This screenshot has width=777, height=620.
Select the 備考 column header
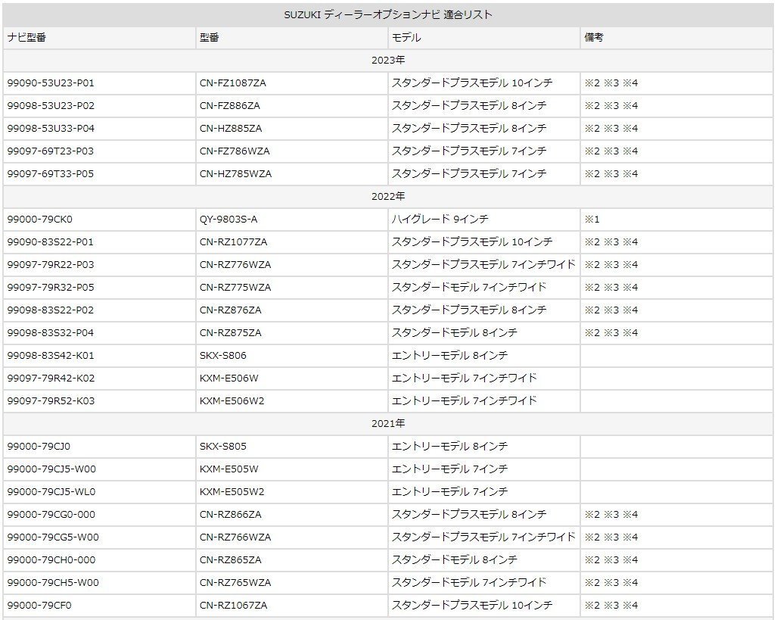click(593, 37)
